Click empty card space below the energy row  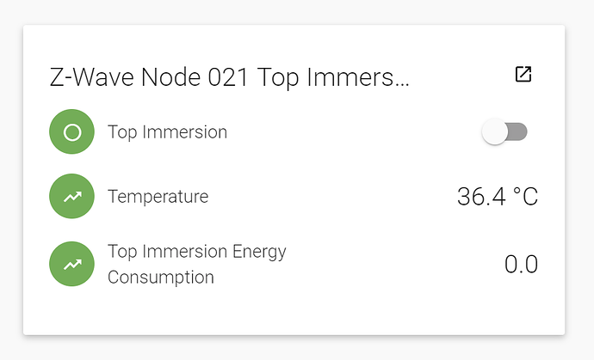[x=293, y=314]
